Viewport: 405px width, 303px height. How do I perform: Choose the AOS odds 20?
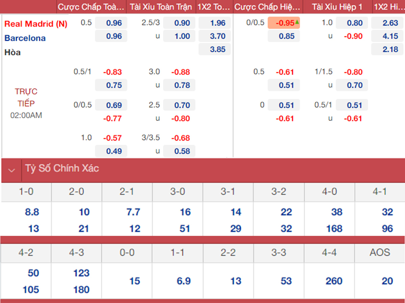tap(387, 281)
